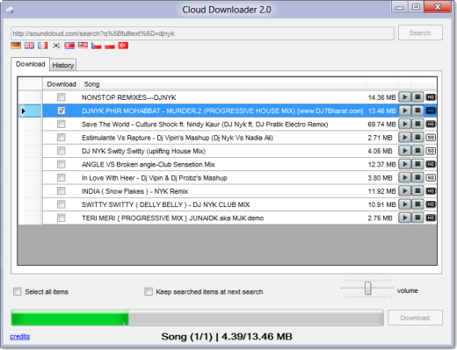Play DJNYK PHIR MOHABBAT - MURDER 2 preview
The height and width of the screenshot is (350, 457).
pyautogui.click(x=405, y=111)
